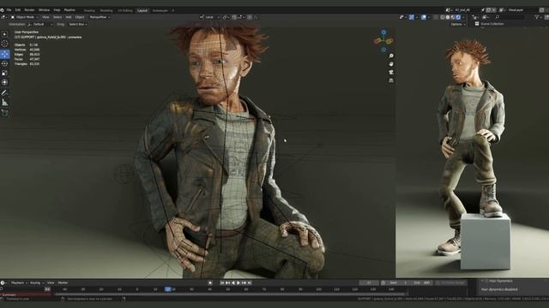Toggle proportional editing in header
The width and height of the screenshot is (549, 308).
tap(250, 17)
